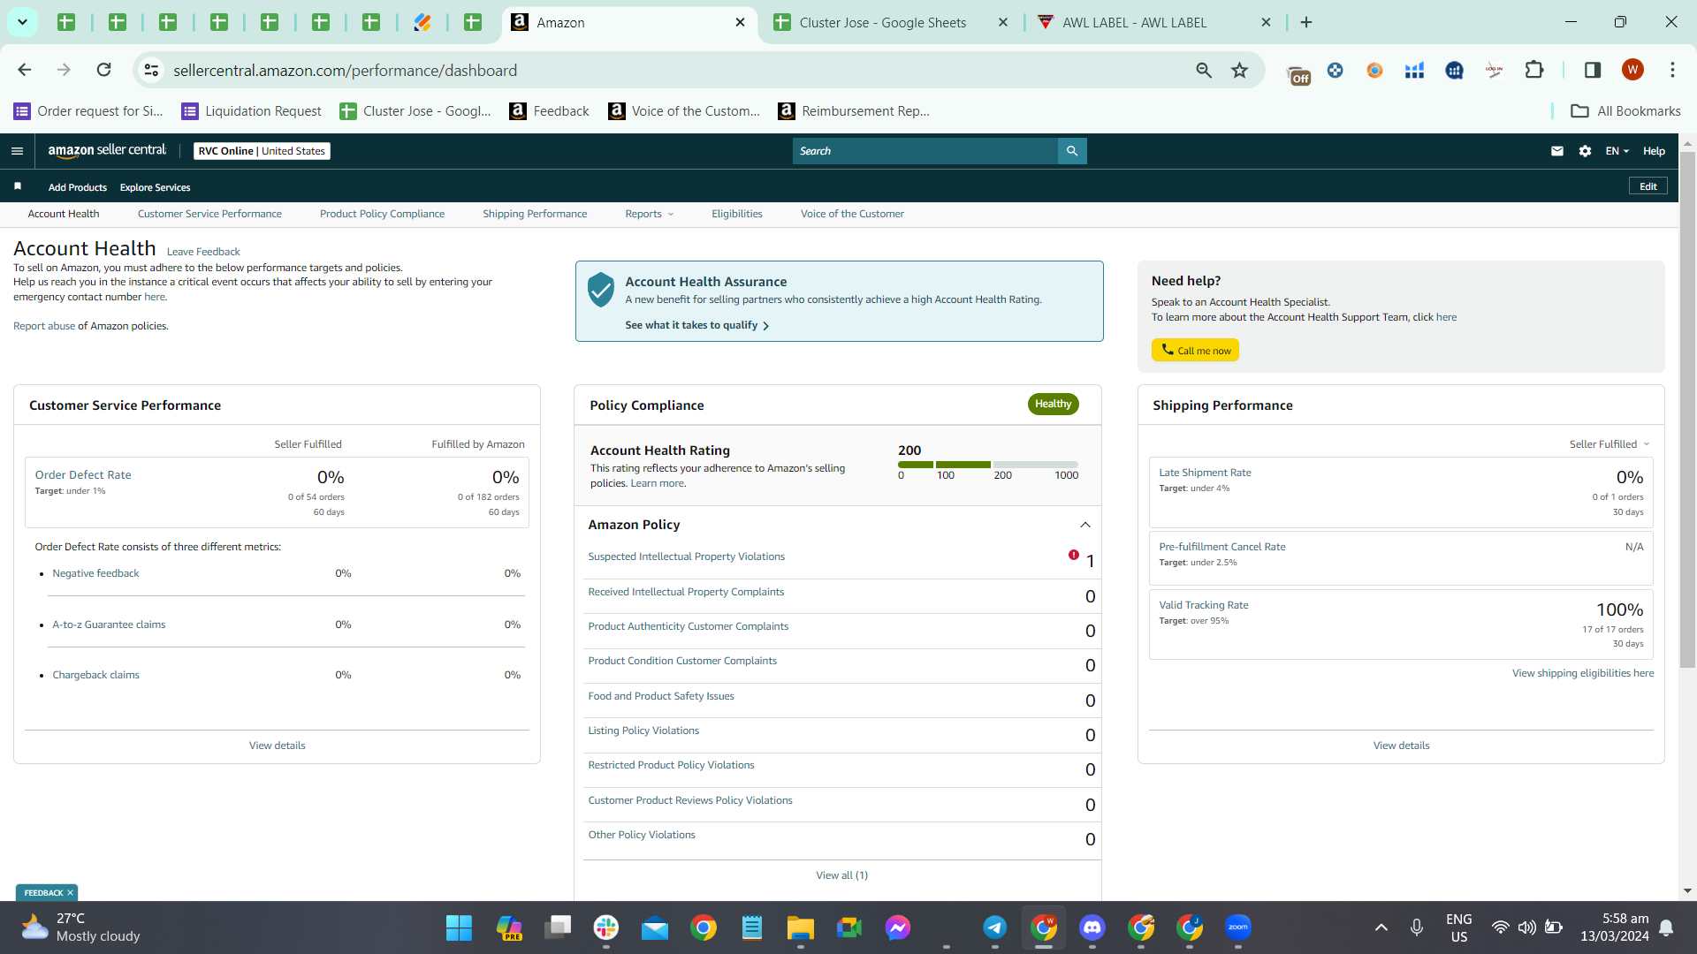Open Telegram from the taskbar

(995, 927)
